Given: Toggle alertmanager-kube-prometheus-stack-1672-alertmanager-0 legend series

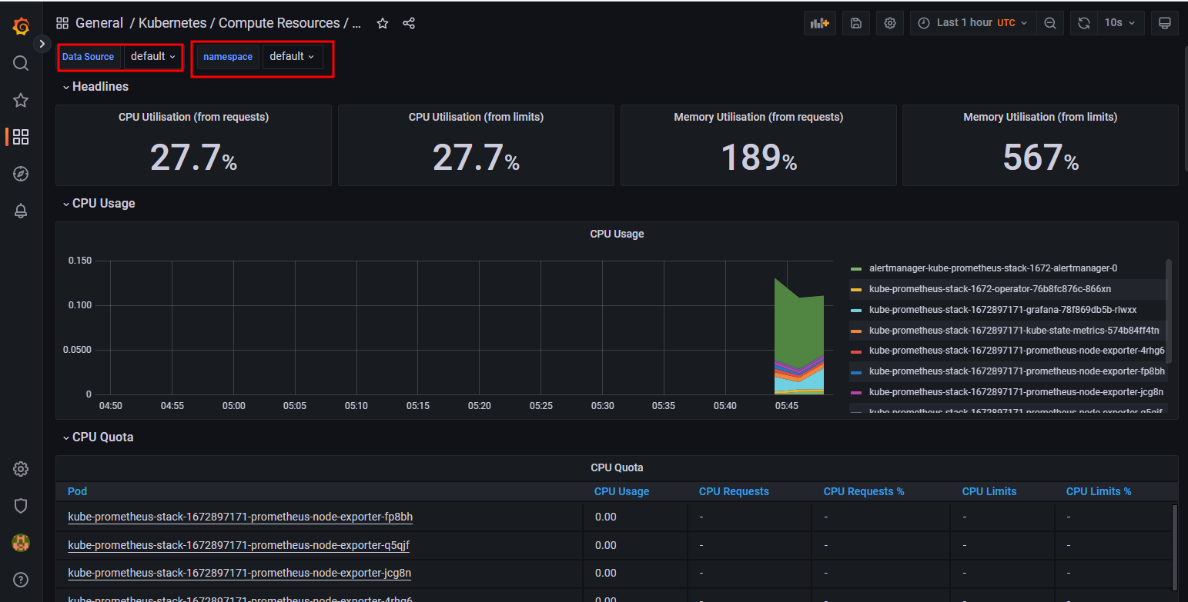Looking at the screenshot, I should (993, 268).
